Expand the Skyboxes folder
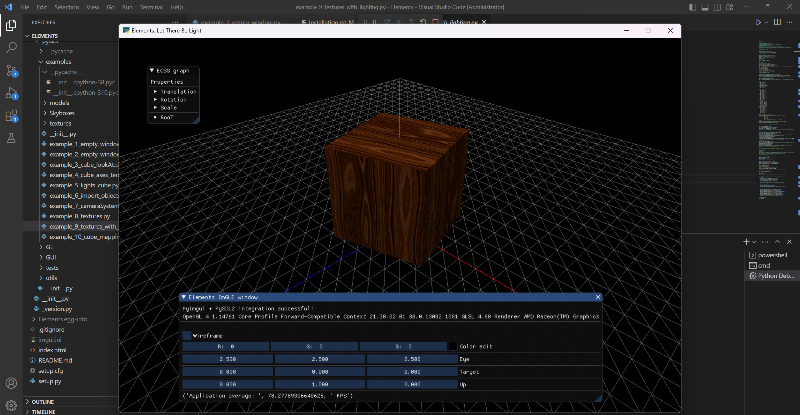 point(62,113)
